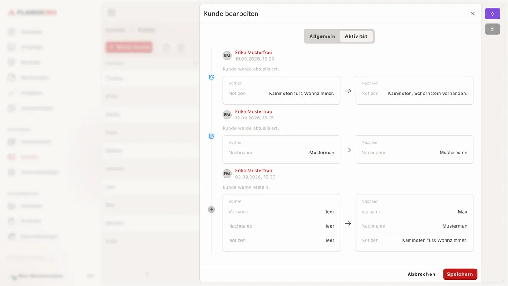Click the edit icon beside the 19.09.2026 update
The width and height of the screenshot is (508, 286).
pos(211,77)
